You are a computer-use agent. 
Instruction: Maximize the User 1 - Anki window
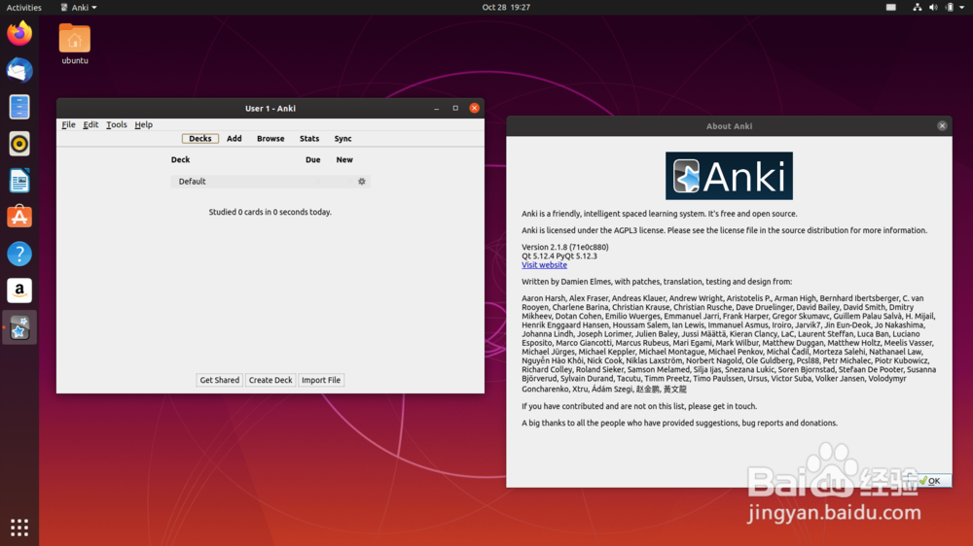point(454,109)
